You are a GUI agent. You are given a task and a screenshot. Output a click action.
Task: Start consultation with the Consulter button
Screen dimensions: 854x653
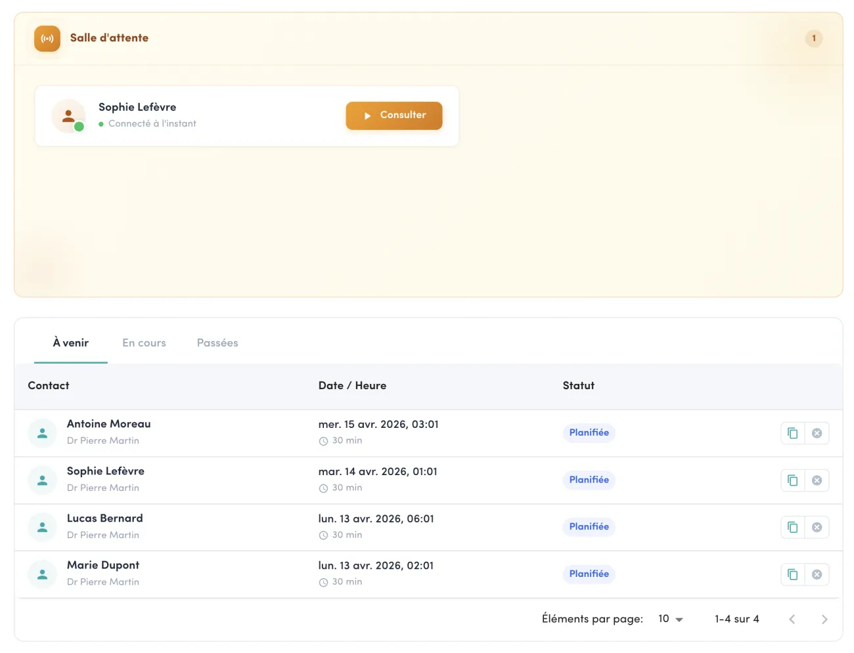tap(394, 116)
